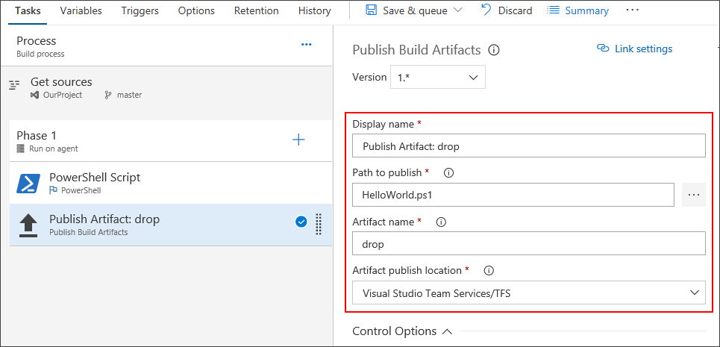Click the add task plus icon in Phase 1
This screenshot has height=347, width=720.
click(x=298, y=140)
